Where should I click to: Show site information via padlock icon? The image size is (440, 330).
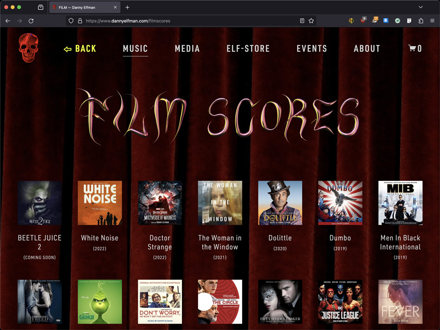click(x=80, y=21)
